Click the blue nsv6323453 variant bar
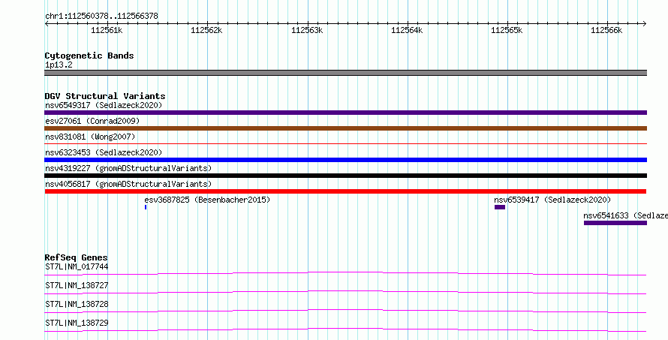The image size is (668, 340). tap(345, 160)
